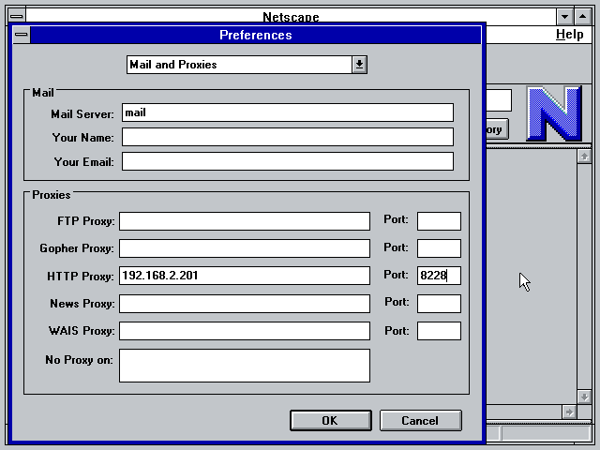
Task: Click the Netscape window maximize arrow
Action: [x=582, y=17]
